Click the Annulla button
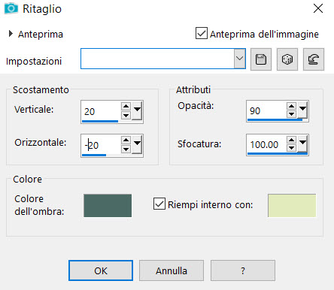Image resolution: width=334 pixels, height=290 pixels. (x=172, y=270)
